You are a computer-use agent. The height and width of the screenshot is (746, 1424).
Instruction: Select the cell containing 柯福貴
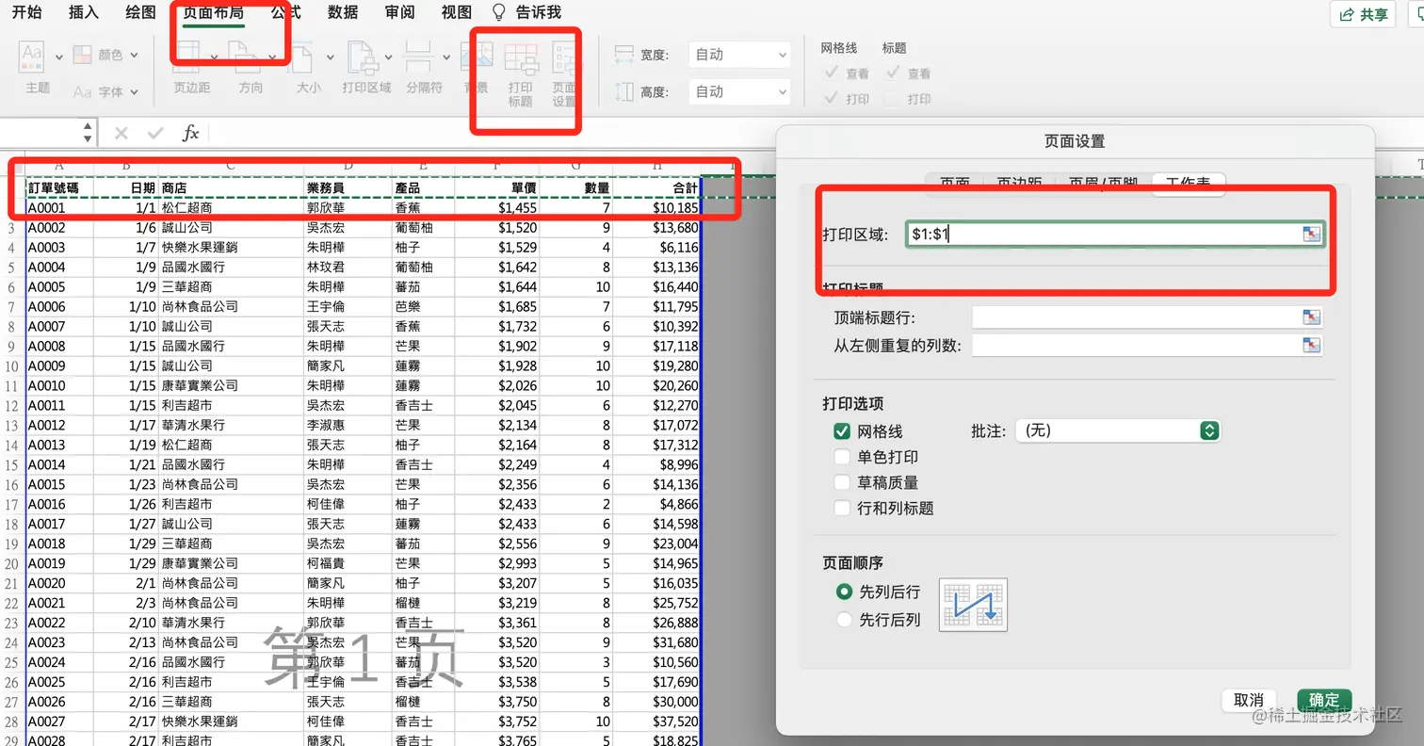coord(348,563)
